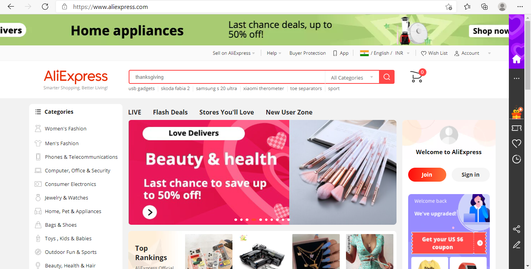Viewport: 531px width, 269px height.
Task: Open the New User Zone tab
Action: tap(289, 112)
